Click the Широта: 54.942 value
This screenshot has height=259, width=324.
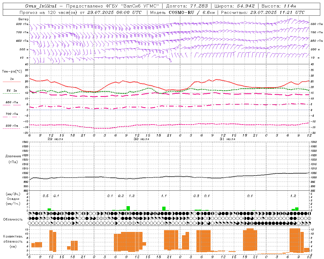(x=234, y=6)
